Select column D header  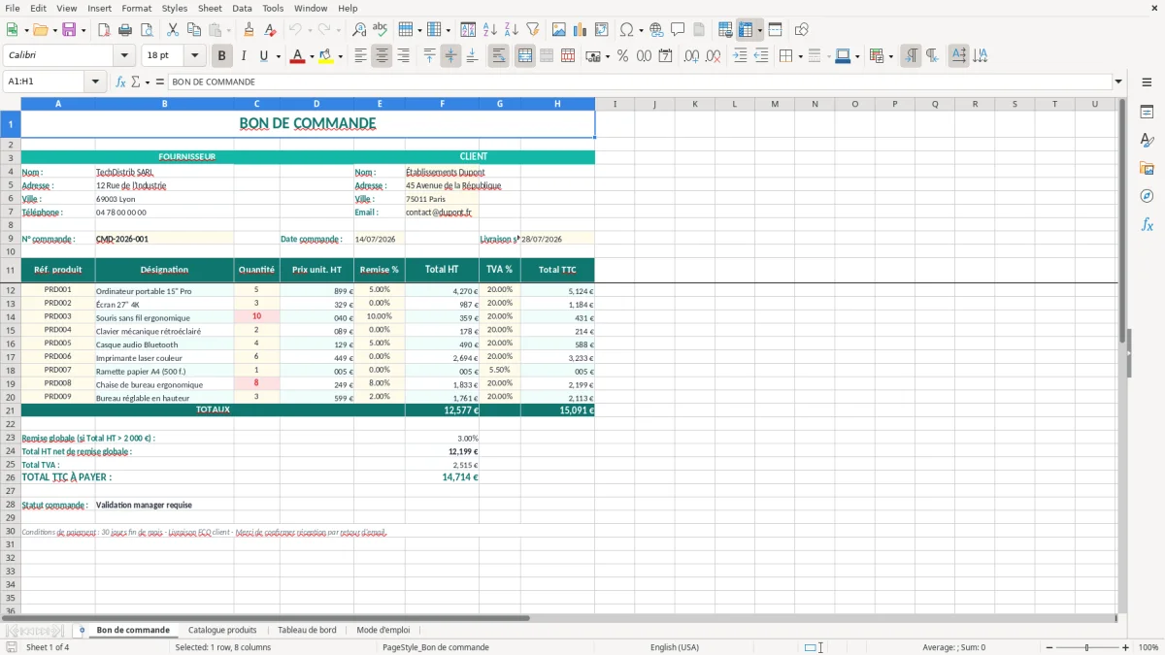[316, 104]
